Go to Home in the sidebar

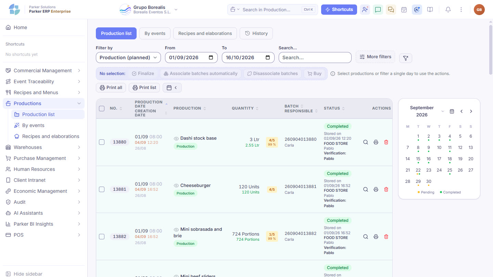point(43,27)
